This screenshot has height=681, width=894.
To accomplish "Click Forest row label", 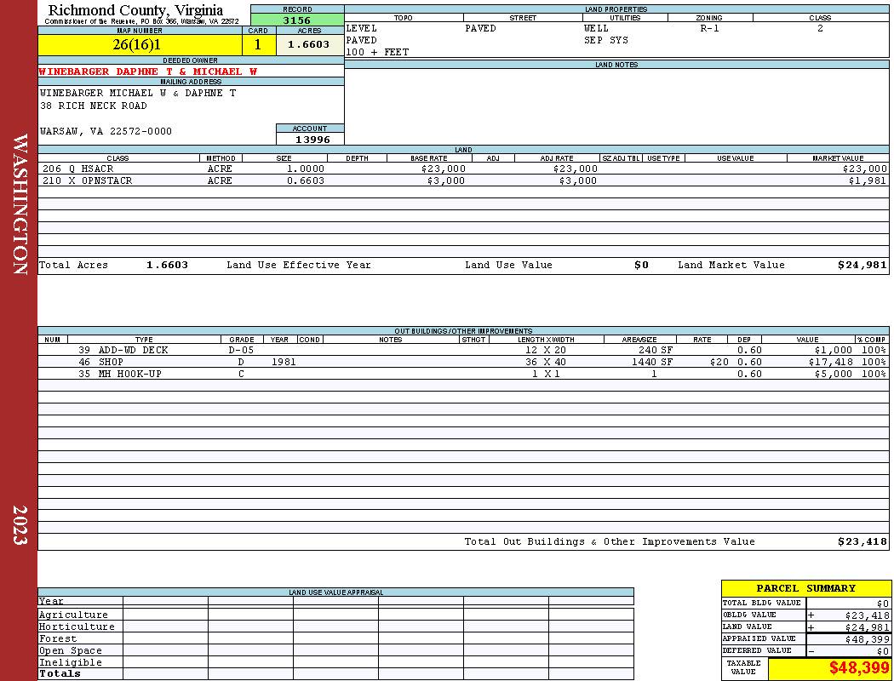I will coord(58,638).
